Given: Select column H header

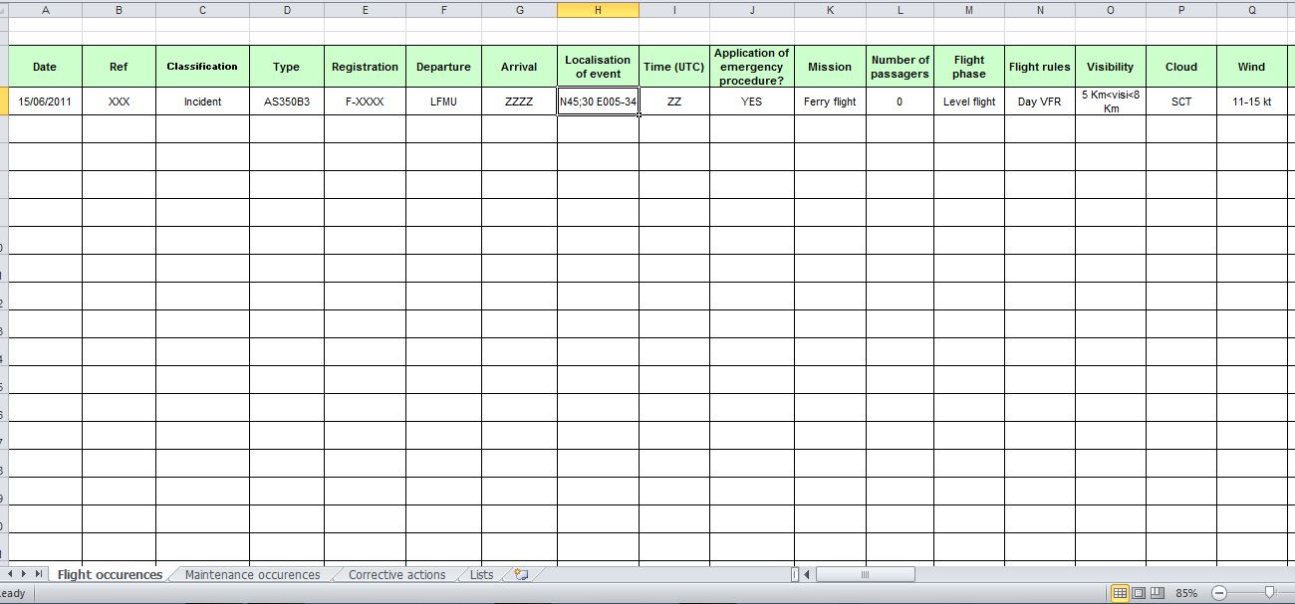Looking at the screenshot, I should pyautogui.click(x=598, y=10).
